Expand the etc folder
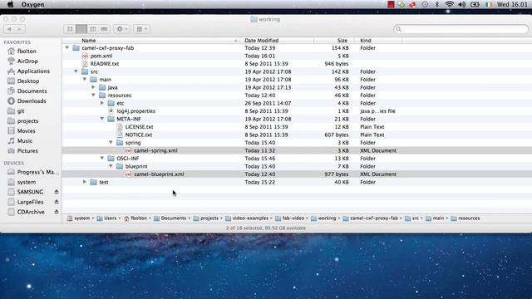This screenshot has height=299, width=532. pos(102,103)
